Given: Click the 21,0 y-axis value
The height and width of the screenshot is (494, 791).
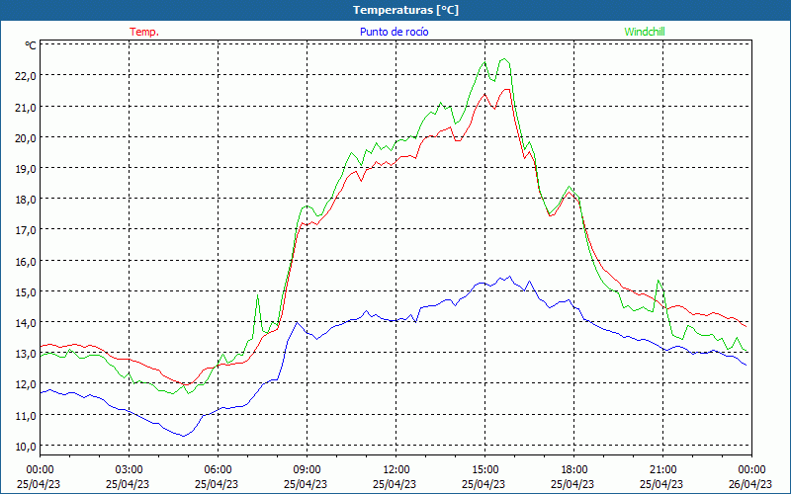Looking at the screenshot, I should click(27, 107).
